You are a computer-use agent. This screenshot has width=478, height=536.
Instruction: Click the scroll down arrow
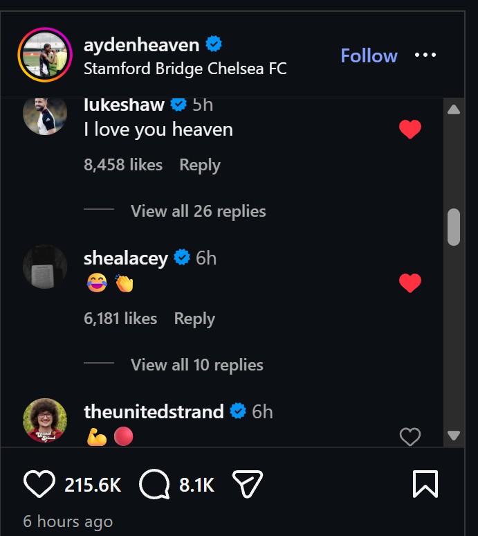[454, 436]
